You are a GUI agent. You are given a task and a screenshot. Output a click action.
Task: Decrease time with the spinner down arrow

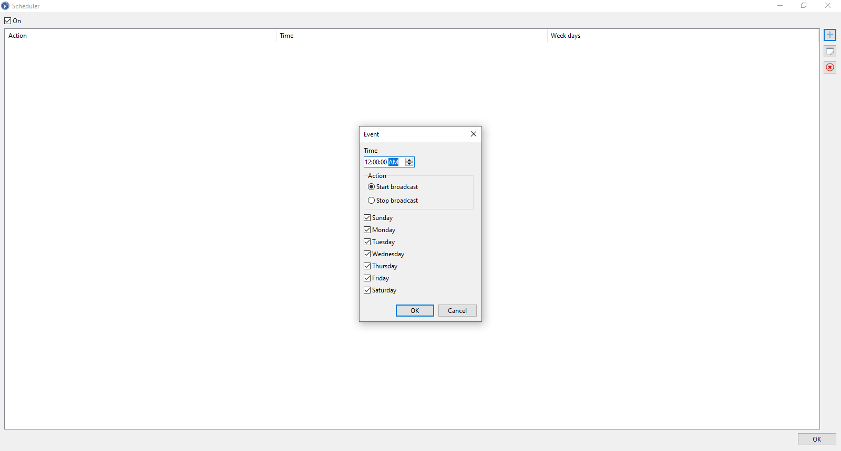[409, 164]
